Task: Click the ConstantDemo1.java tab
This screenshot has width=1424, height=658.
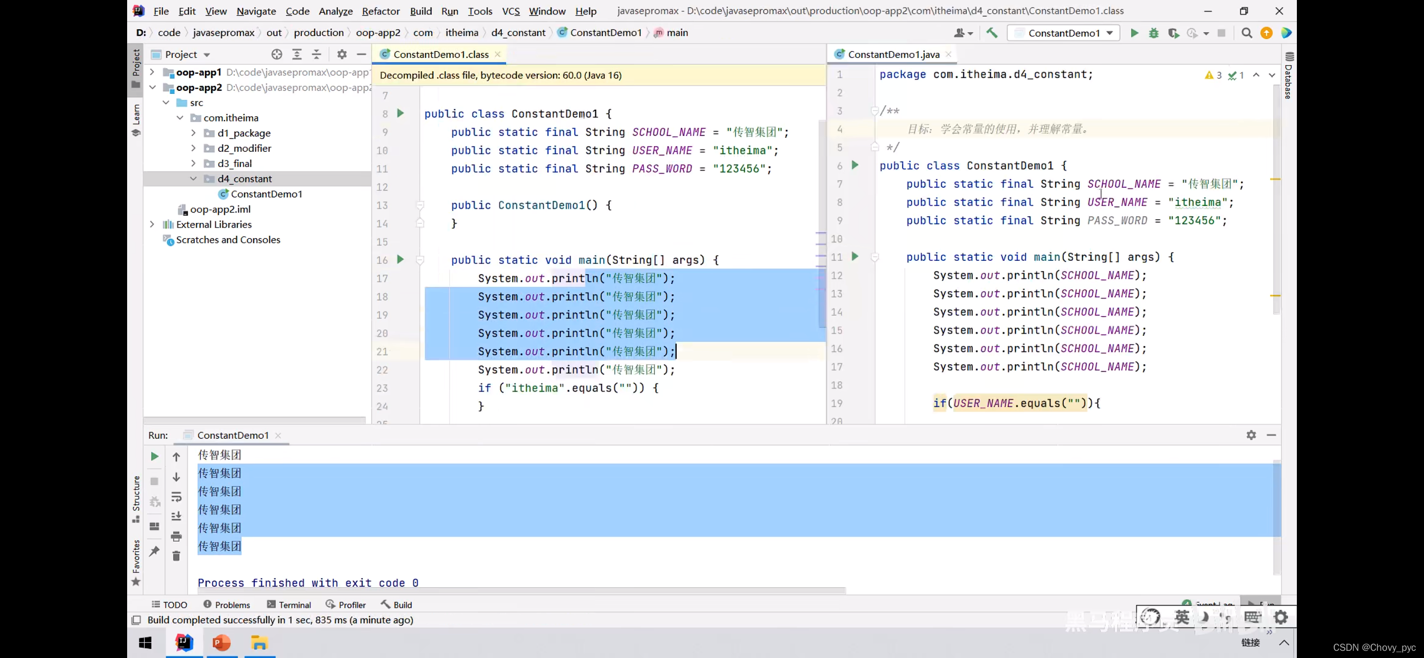Action: 893,54
